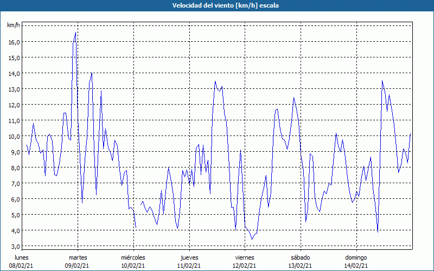Click the 'martes' day label
This screenshot has width=434, height=271.
click(x=78, y=257)
